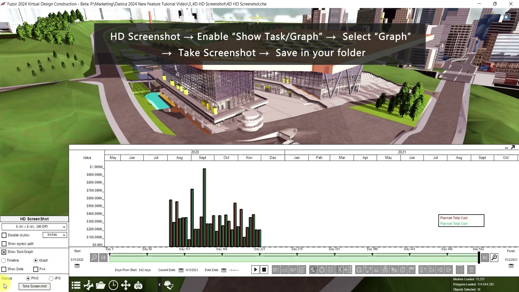519x292 pixels.
Task: Click the Sept 2020 month header
Action: click(202, 158)
